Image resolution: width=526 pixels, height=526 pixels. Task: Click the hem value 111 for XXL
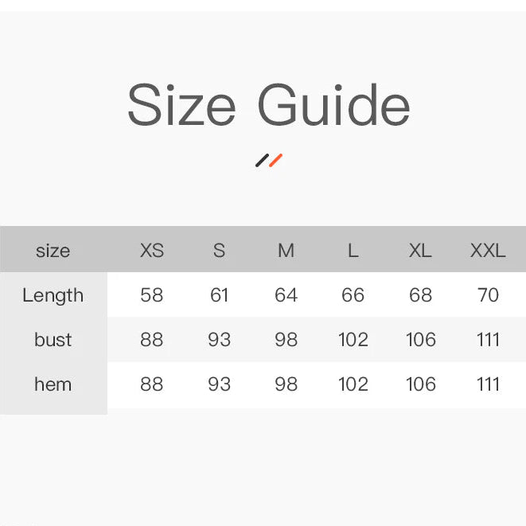click(x=488, y=384)
